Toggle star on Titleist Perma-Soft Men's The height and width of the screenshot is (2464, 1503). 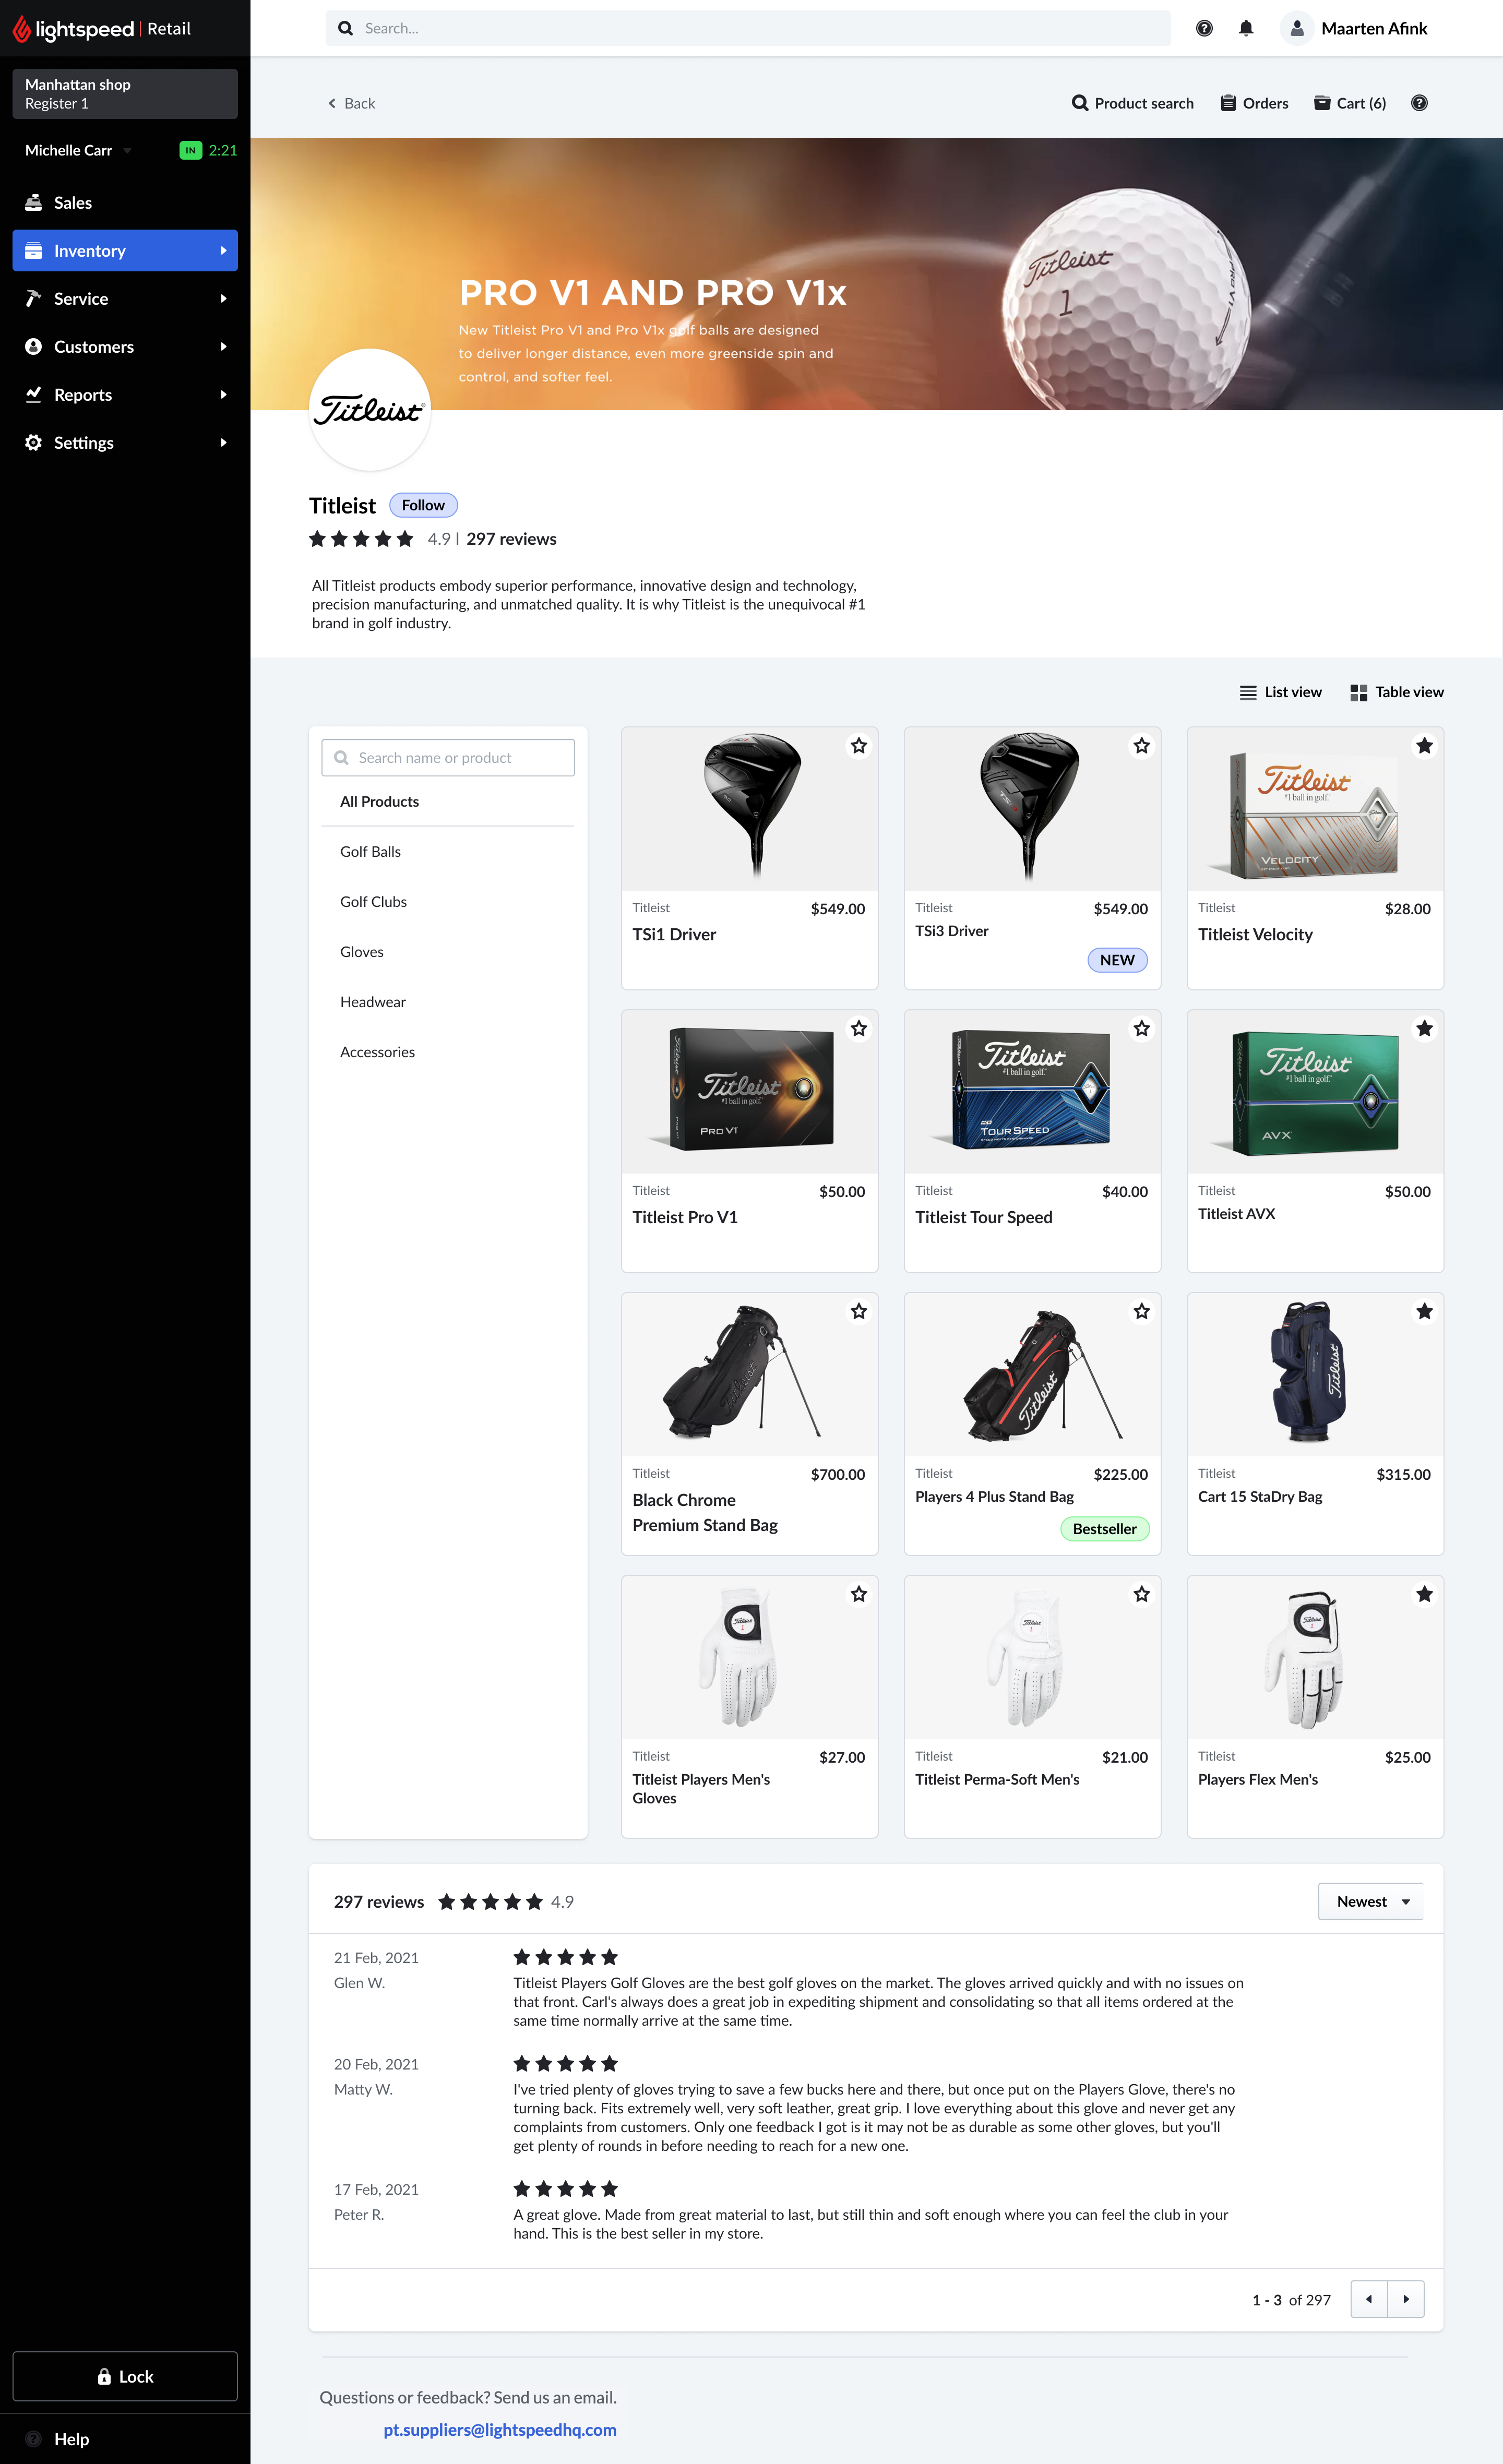tap(1142, 1595)
